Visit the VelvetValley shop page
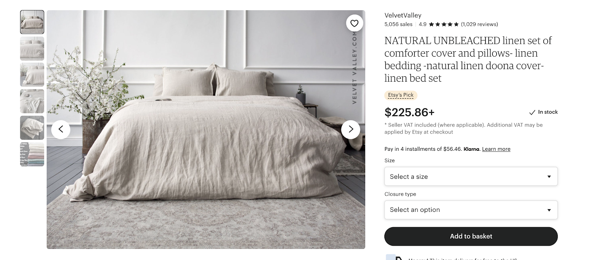Viewport: 589px width, 260px height. (x=403, y=15)
